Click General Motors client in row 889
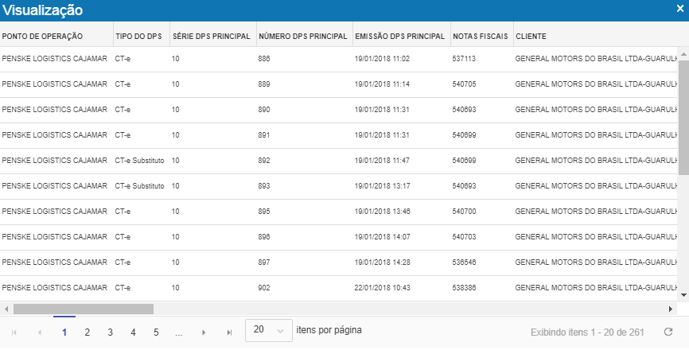This screenshot has width=689, height=350. (x=596, y=84)
